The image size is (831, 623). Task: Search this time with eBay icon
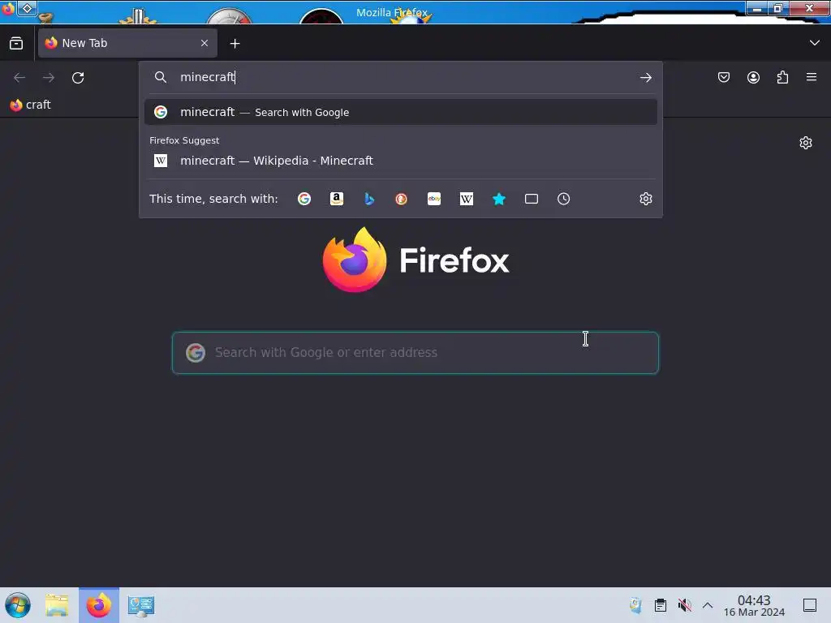click(434, 199)
